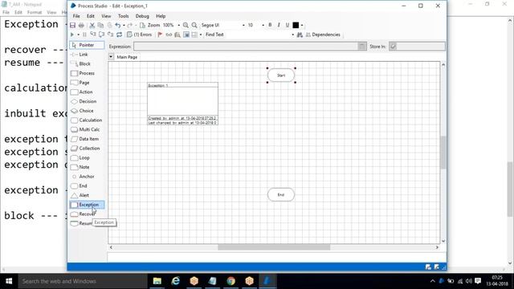Copy selected stage with the copy icon
This screenshot has width=514, height=289.
100,25
